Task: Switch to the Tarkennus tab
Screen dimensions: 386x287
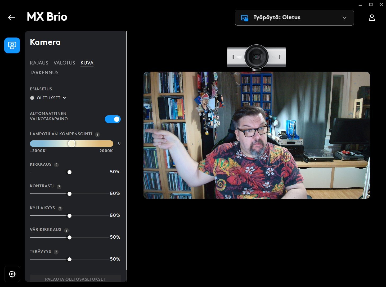Action: (44, 73)
